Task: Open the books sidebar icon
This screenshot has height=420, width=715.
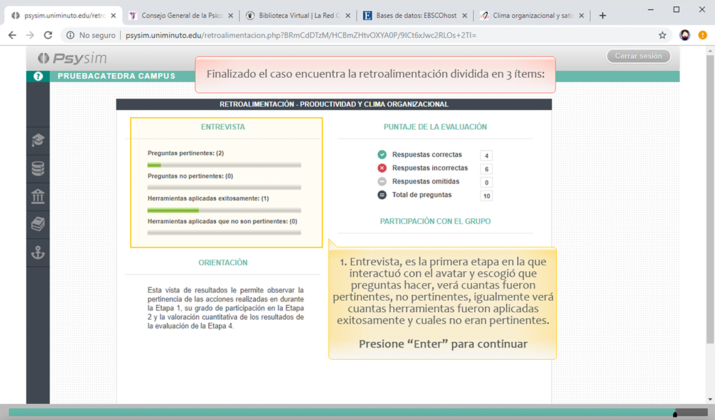Action: click(x=38, y=224)
